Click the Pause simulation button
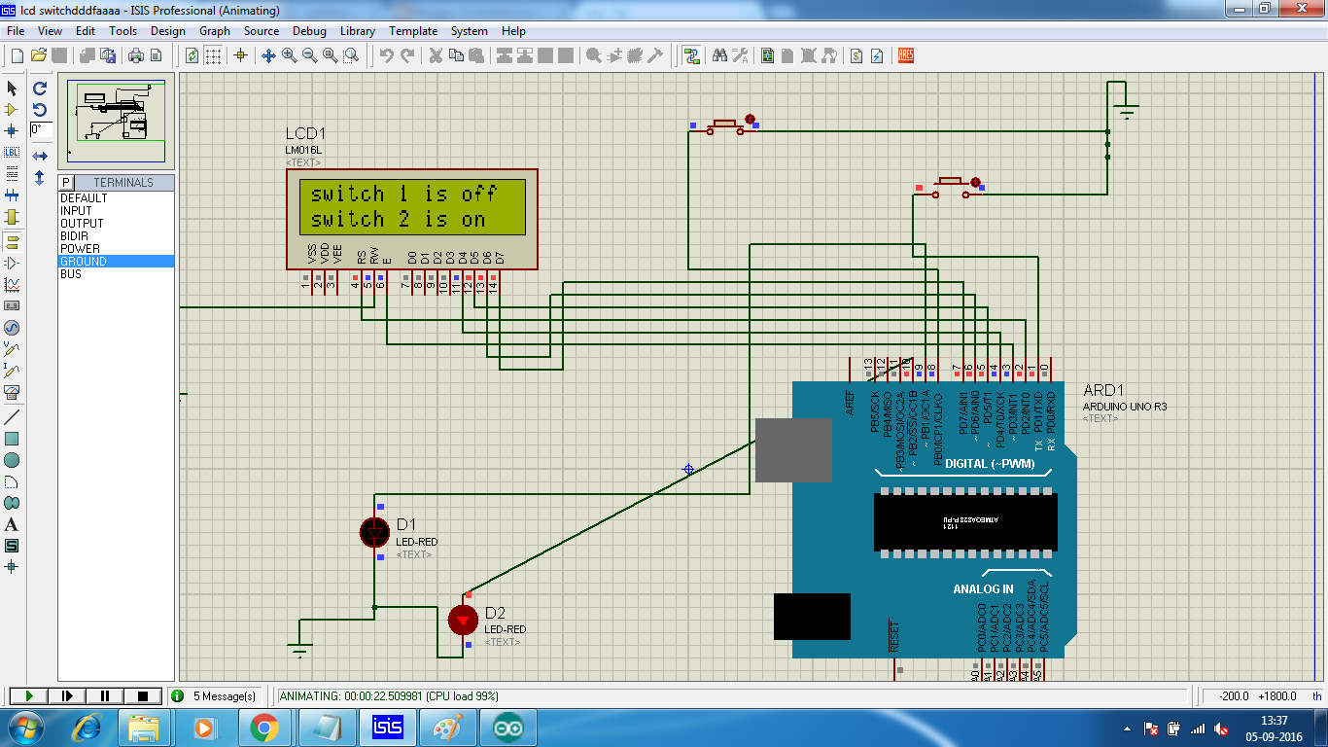The height and width of the screenshot is (747, 1328). point(105,696)
